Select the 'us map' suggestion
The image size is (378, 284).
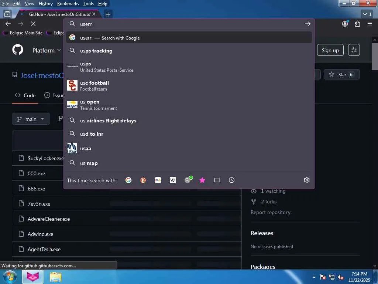click(189, 163)
